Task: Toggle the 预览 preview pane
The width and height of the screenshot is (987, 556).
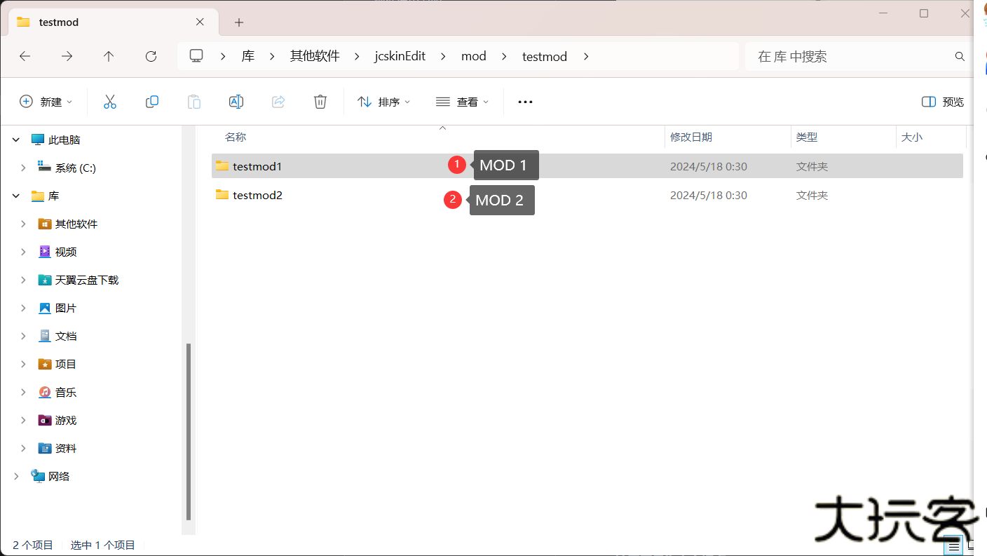Action: pos(942,101)
